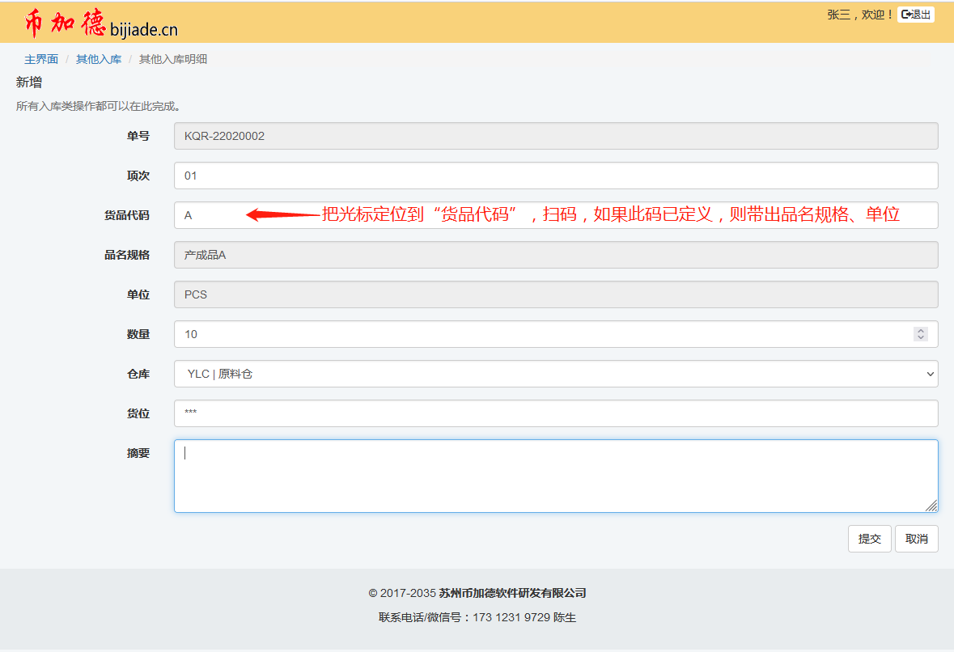The width and height of the screenshot is (954, 652).
Task: Click the 张三，欢迎 greeting text
Action: pyautogui.click(x=859, y=15)
